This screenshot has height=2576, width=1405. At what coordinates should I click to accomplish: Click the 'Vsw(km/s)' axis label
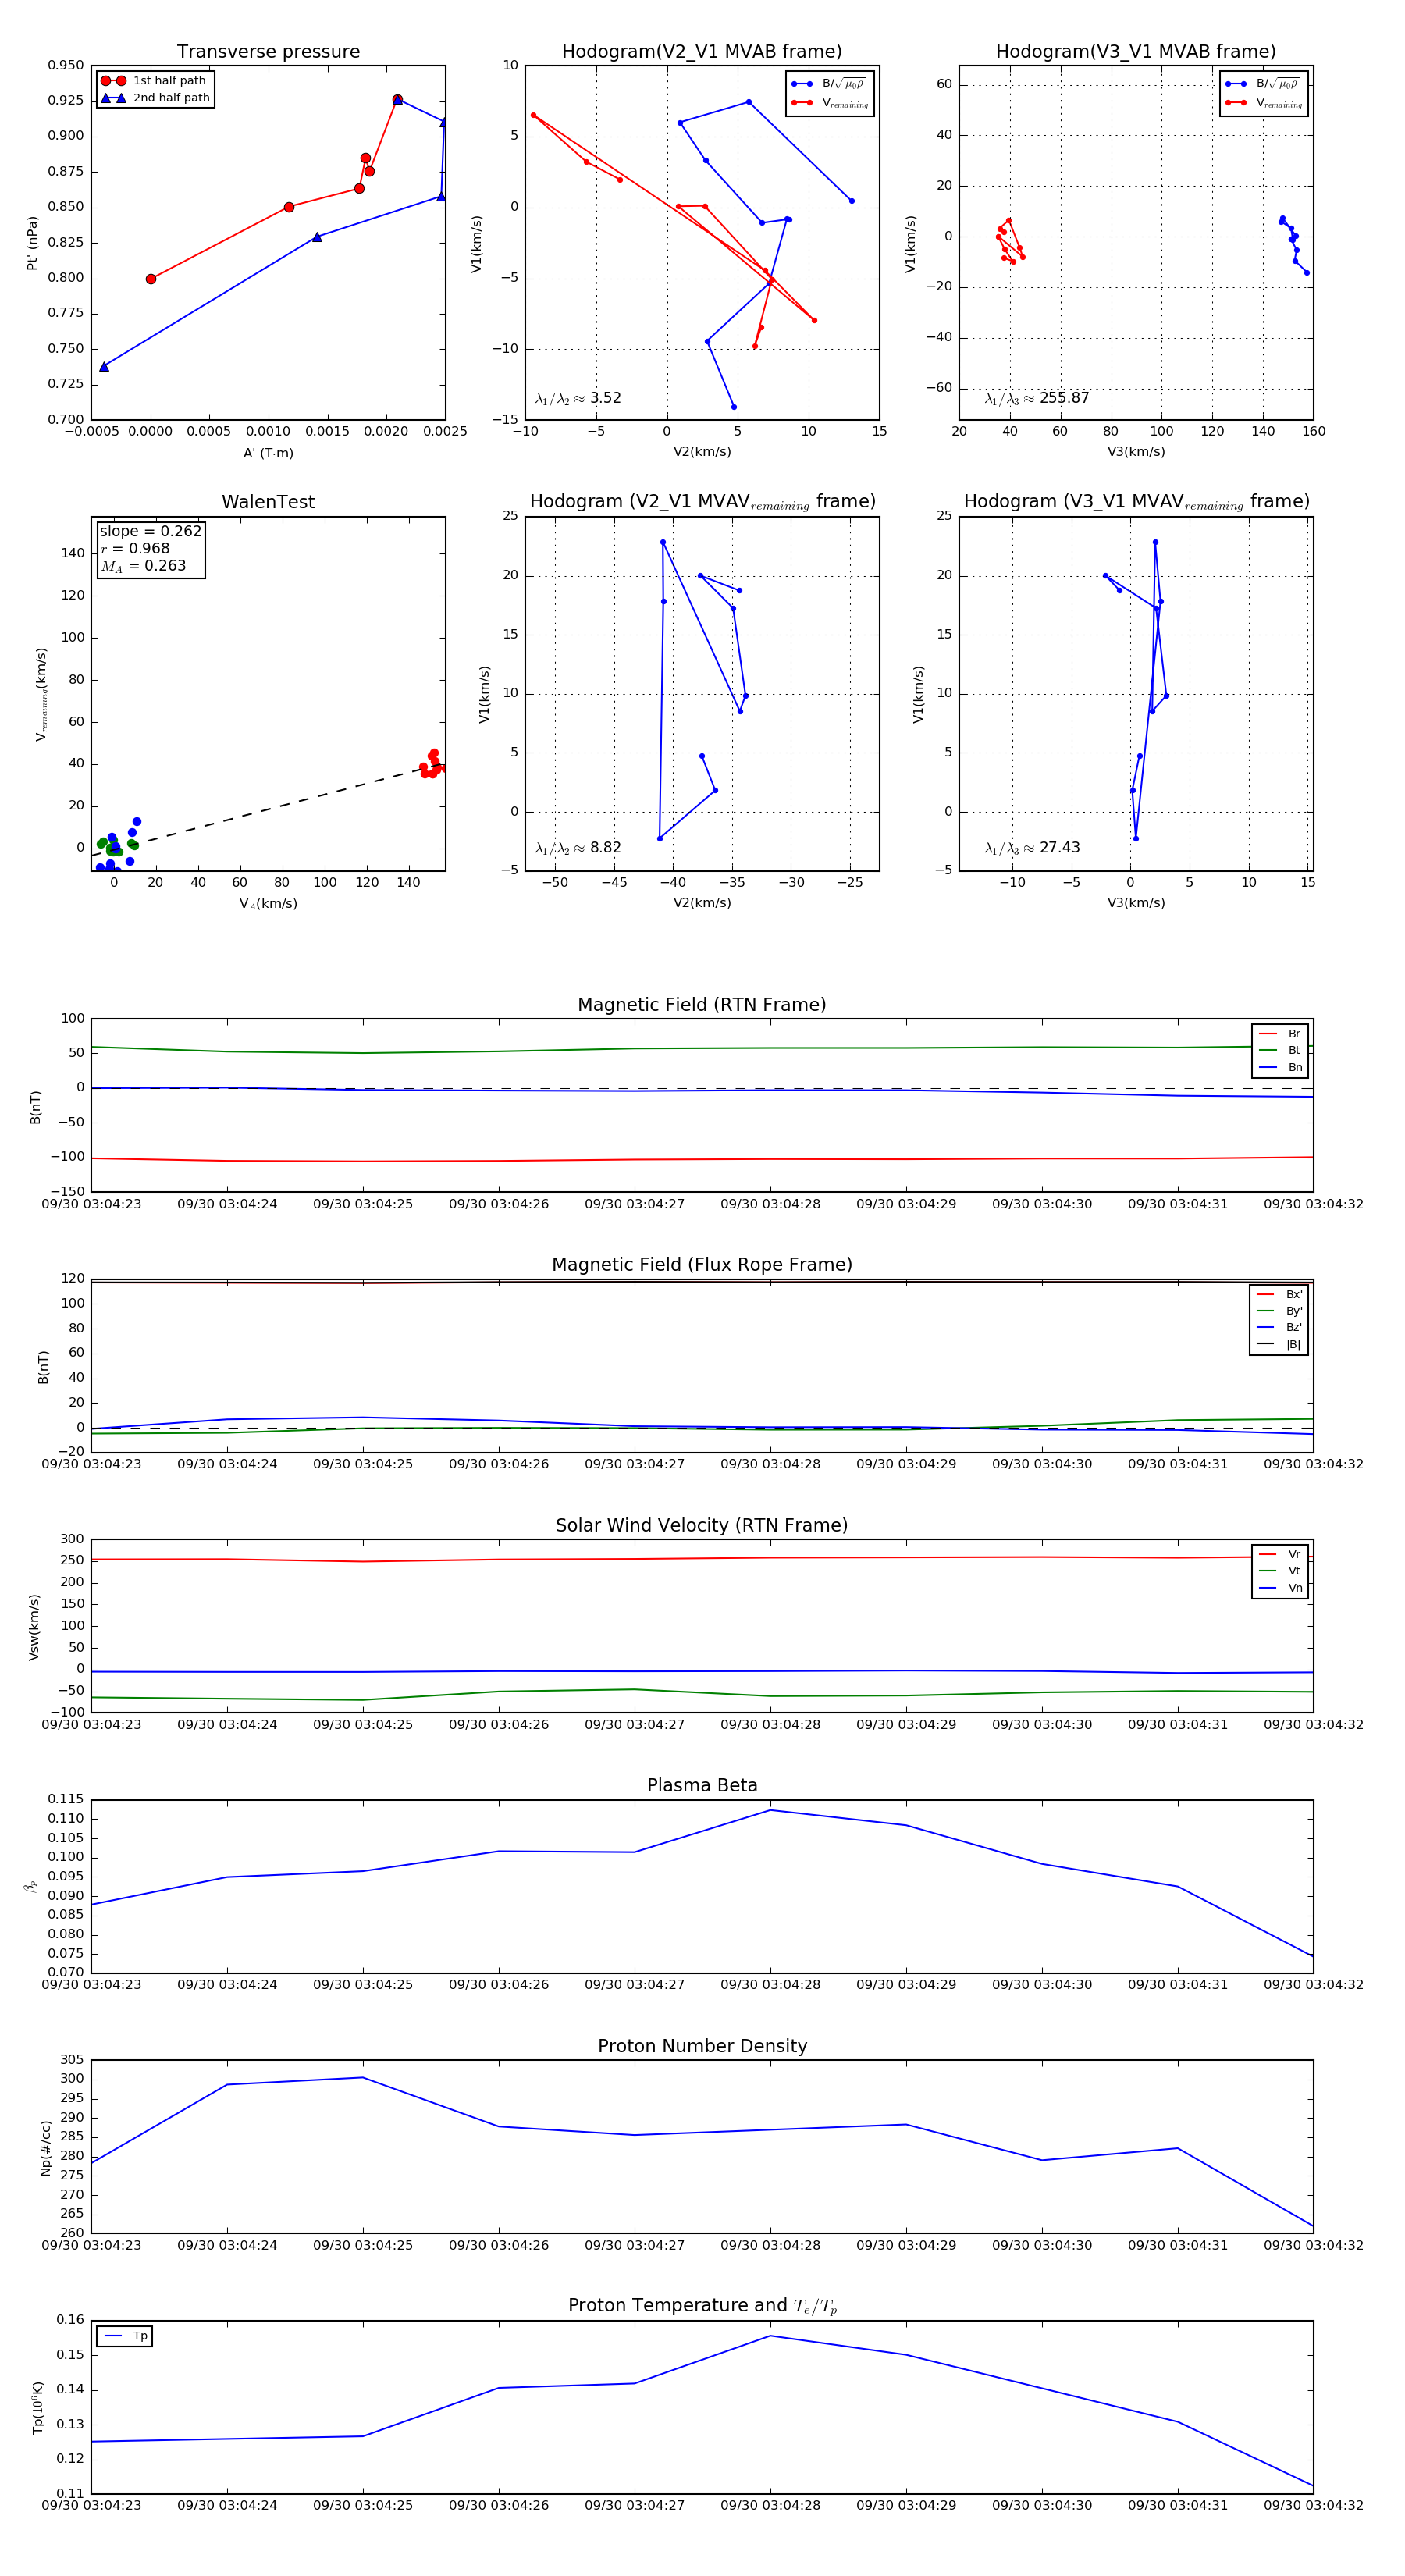pos(34,1627)
